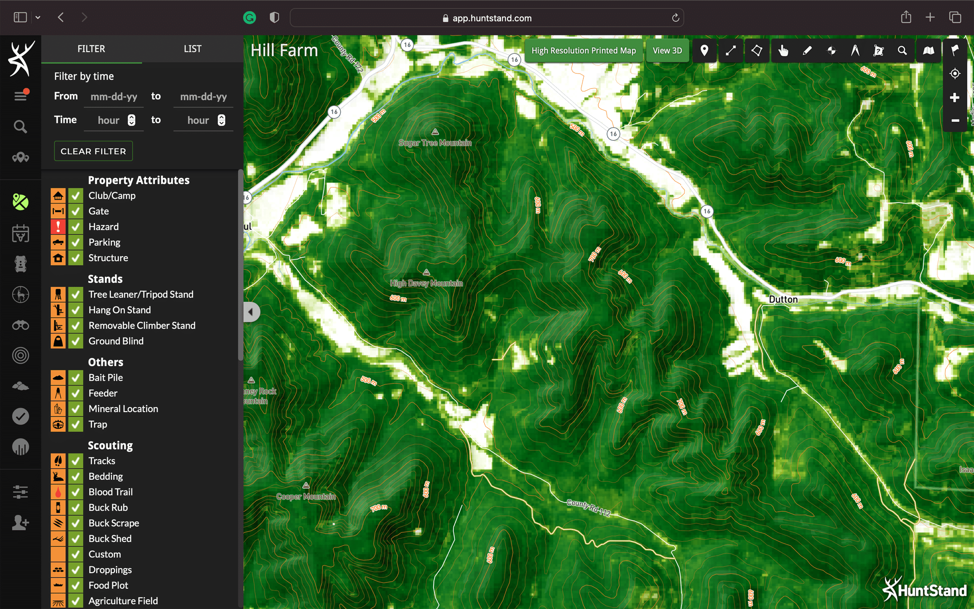
Task: Open the hunt areas pins icon
Action: click(x=20, y=157)
